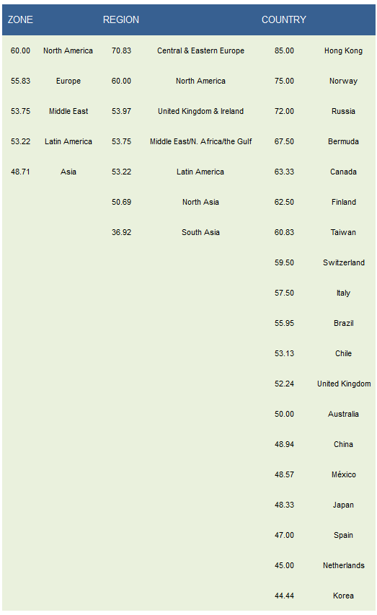The width and height of the screenshot is (377, 615).
Task: Click Middle East/N. Africa/the Gulf region
Action: tap(200, 141)
